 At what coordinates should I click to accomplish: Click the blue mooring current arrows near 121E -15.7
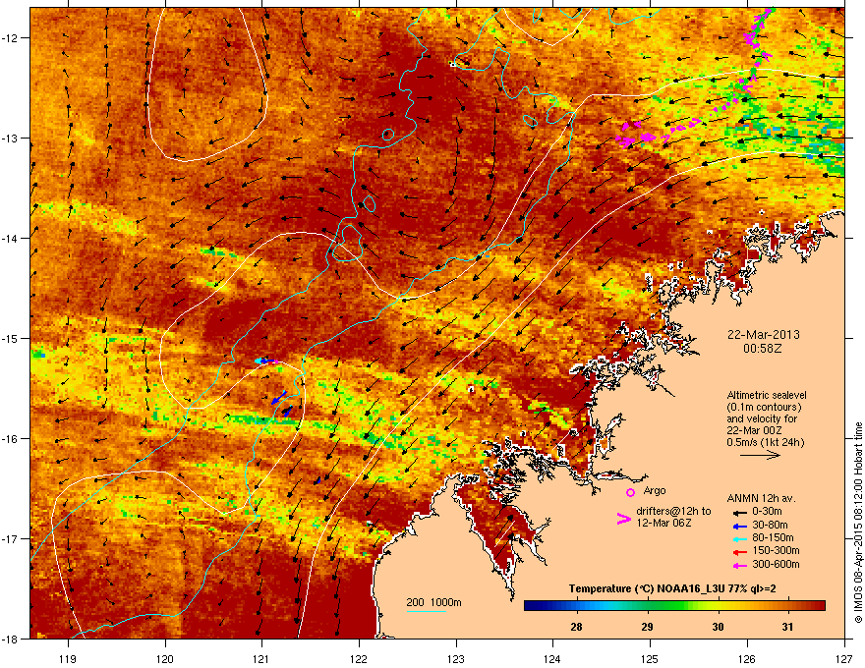tap(282, 404)
